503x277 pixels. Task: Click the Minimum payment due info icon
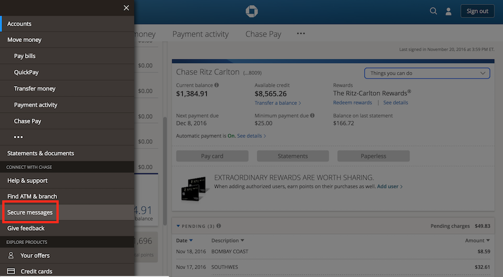click(312, 115)
